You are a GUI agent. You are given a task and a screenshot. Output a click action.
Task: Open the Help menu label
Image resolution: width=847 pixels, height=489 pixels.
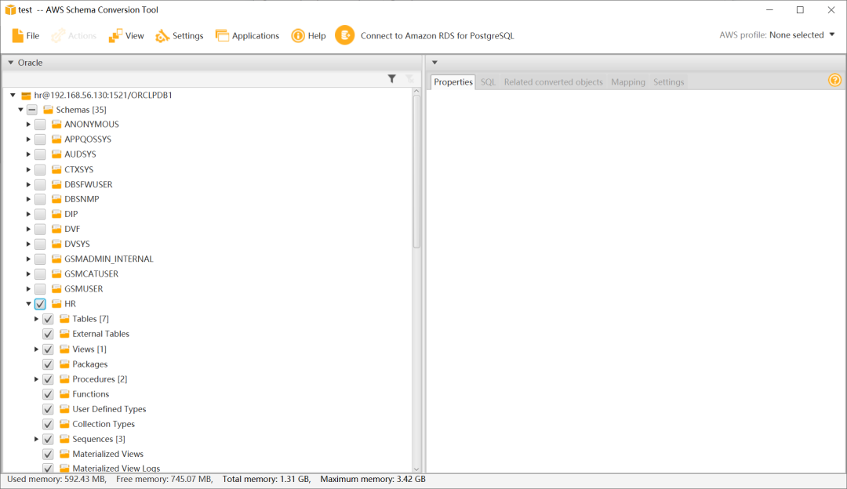(x=317, y=36)
